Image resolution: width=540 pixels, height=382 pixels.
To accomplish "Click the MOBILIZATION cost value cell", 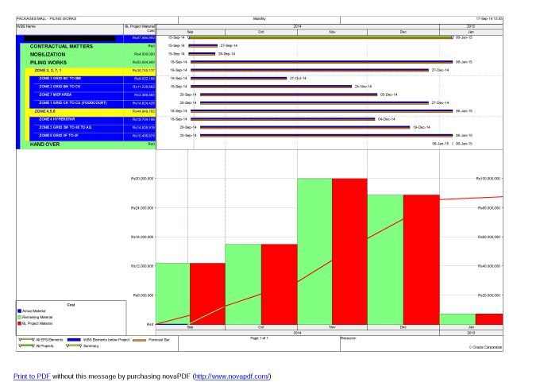I will pos(140,55).
